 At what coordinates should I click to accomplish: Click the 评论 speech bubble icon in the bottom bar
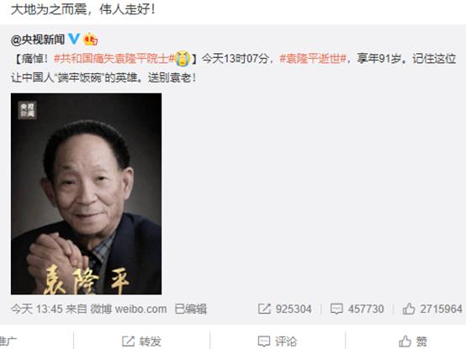pyautogui.click(x=264, y=341)
